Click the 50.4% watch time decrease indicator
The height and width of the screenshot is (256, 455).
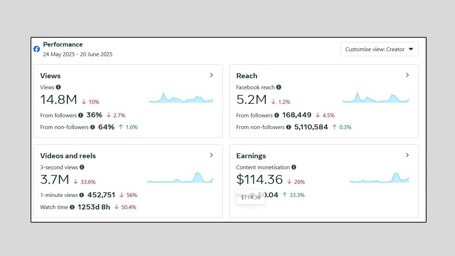pos(125,207)
